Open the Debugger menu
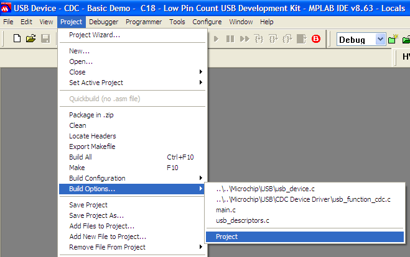Image resolution: width=410 pixels, height=257 pixels. tap(103, 22)
